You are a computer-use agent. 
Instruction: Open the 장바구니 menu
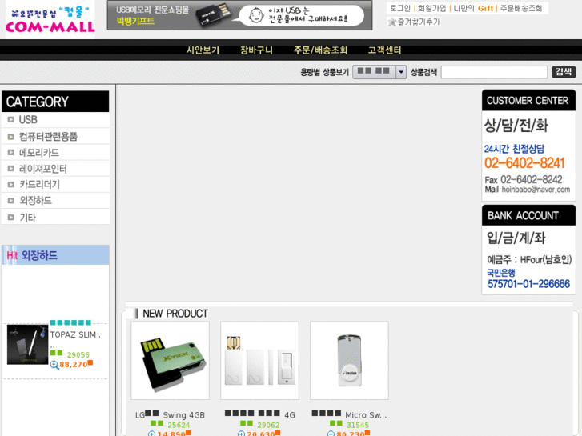click(x=256, y=50)
